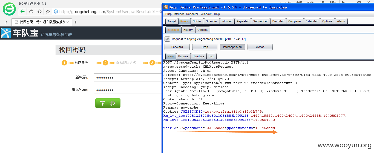Switch to the Proxy tab

184,21
